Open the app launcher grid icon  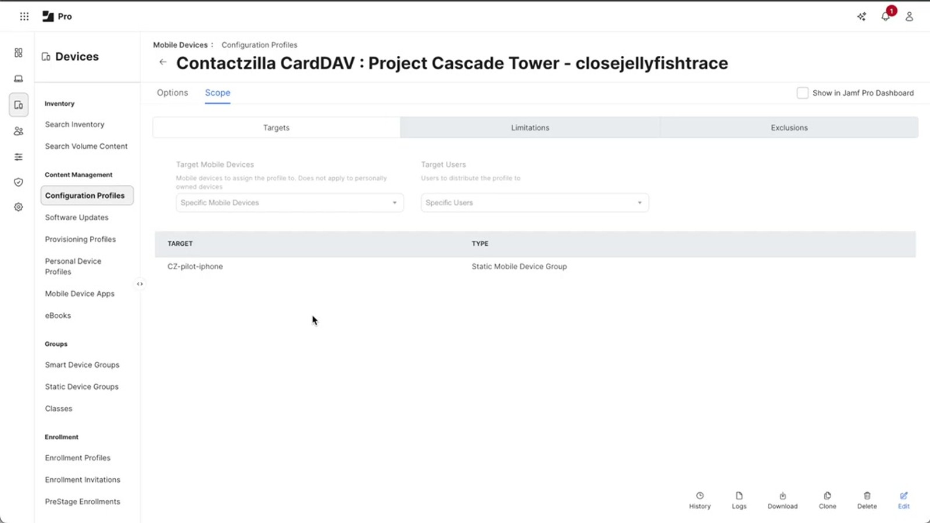[24, 16]
